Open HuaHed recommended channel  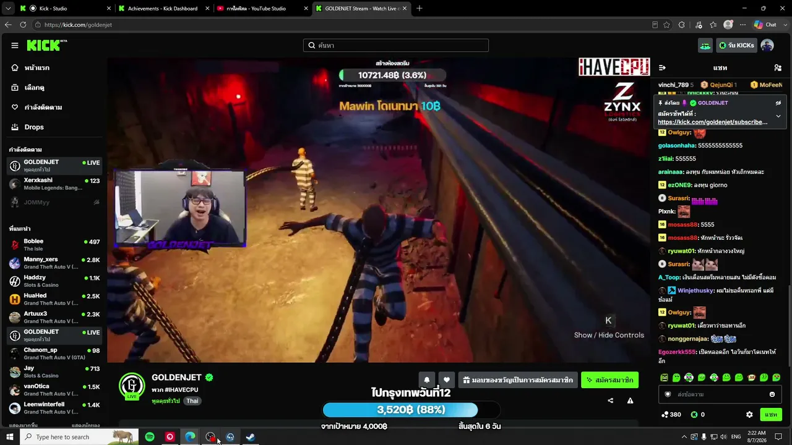(x=54, y=299)
